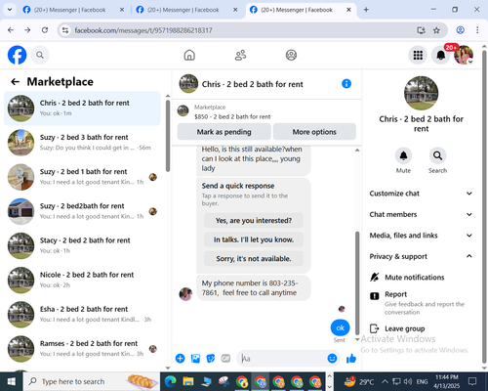Click the Report exclamation icon
This screenshot has width=488, height=391.
(x=375, y=296)
